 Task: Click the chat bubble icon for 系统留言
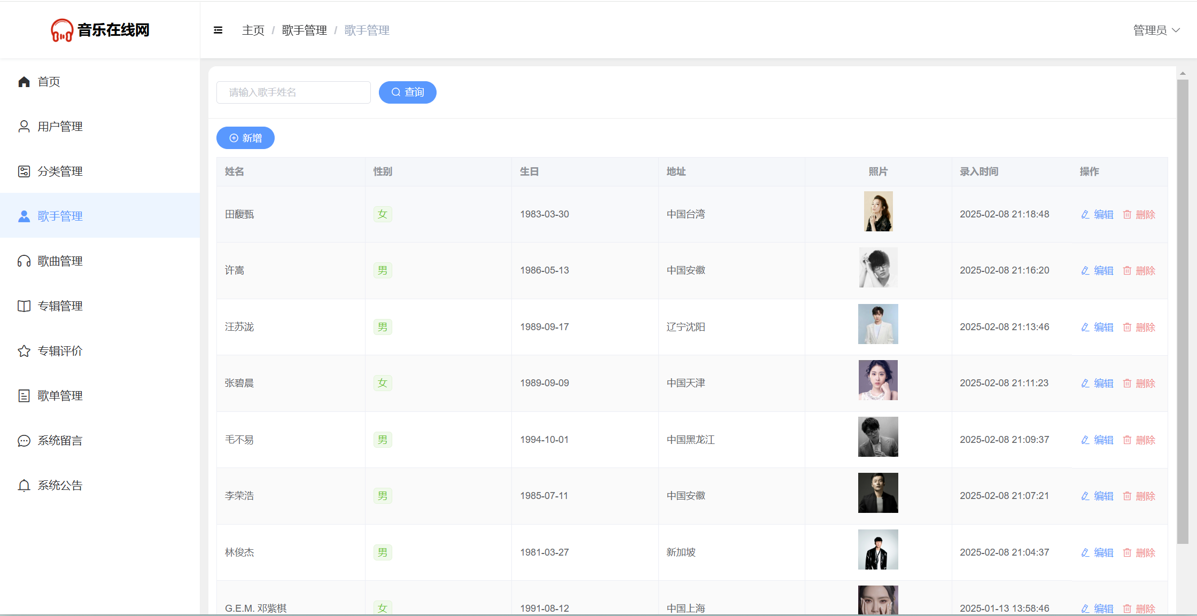(x=24, y=441)
